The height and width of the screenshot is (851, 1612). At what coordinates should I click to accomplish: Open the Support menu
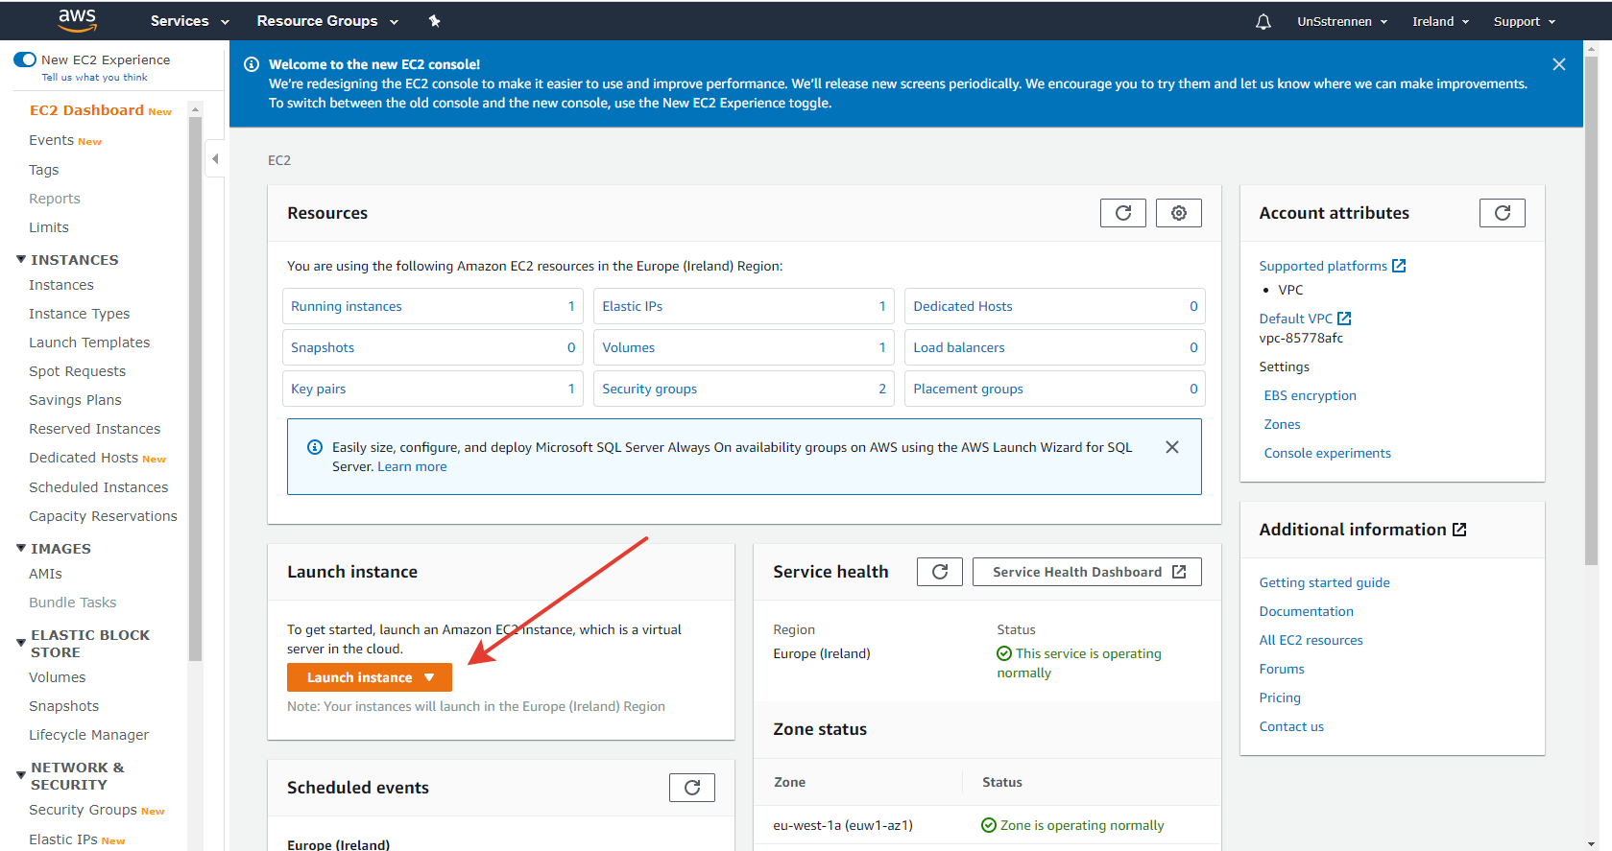click(x=1523, y=21)
